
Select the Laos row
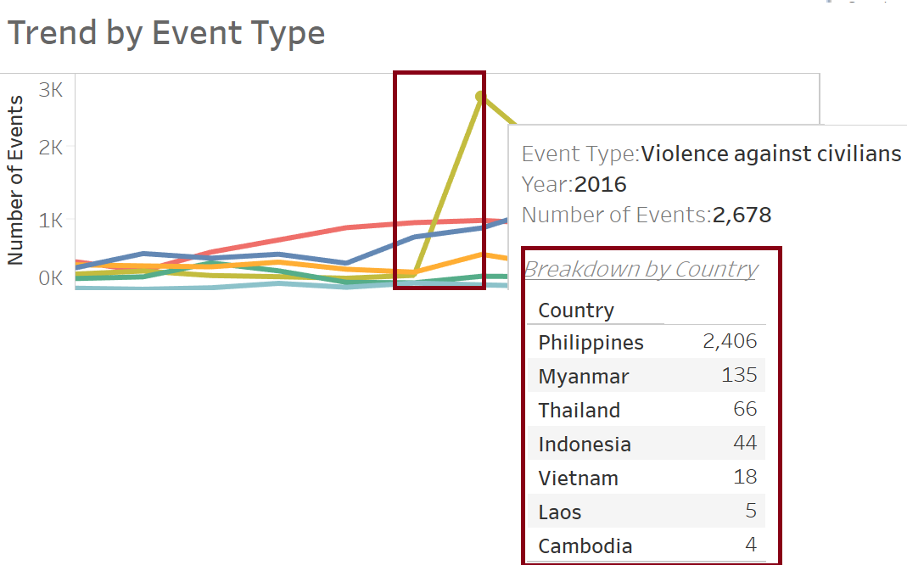(x=559, y=512)
